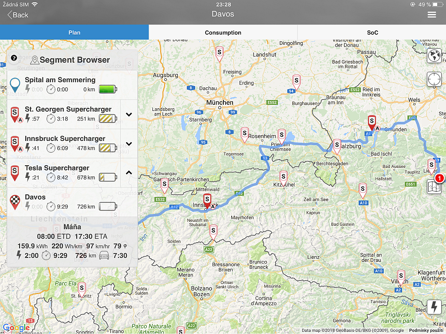This screenshot has width=446, height=334.
Task: Collapse the Tesla Supercharger segment
Action: point(129,173)
